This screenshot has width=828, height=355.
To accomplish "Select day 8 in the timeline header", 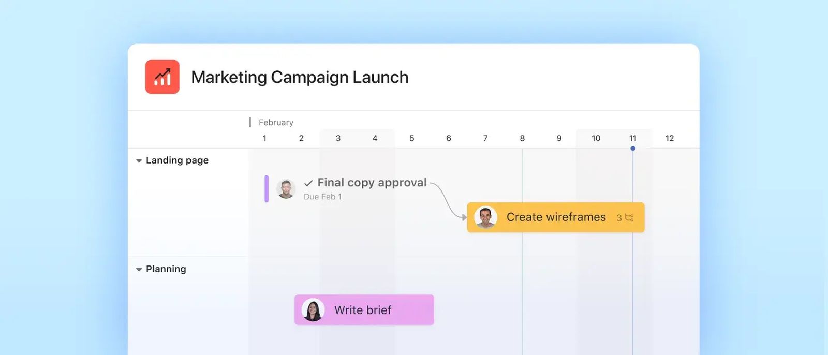I will pos(522,138).
